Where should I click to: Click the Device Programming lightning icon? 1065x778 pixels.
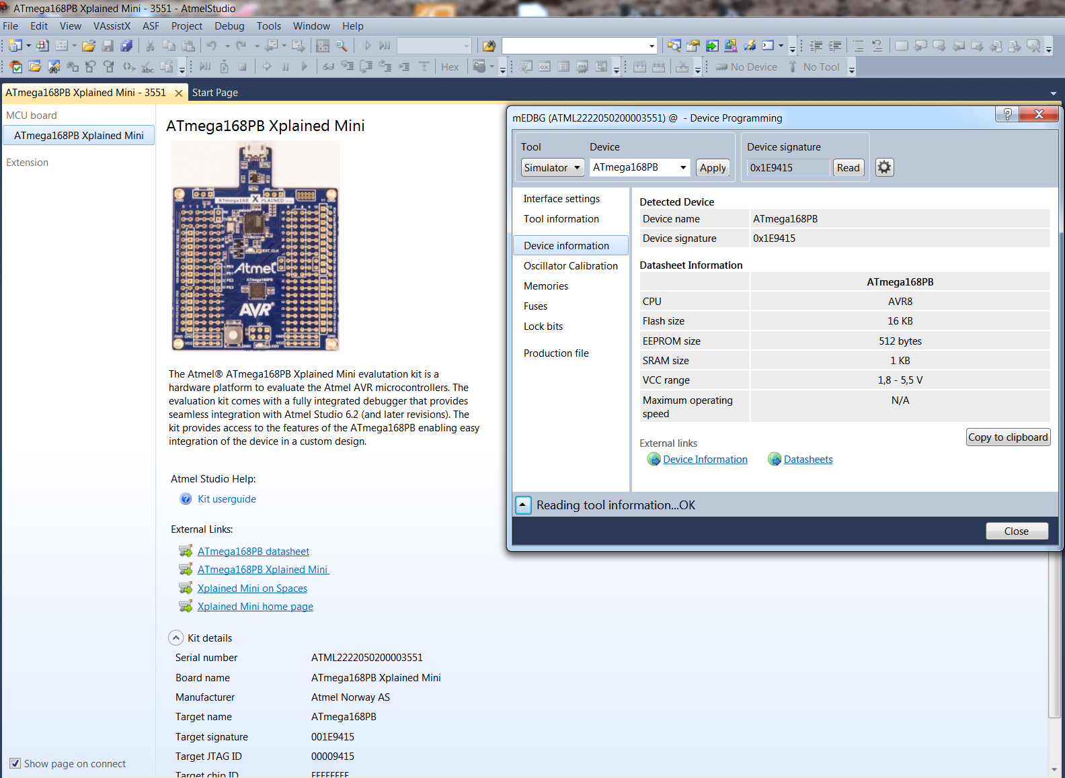click(750, 46)
